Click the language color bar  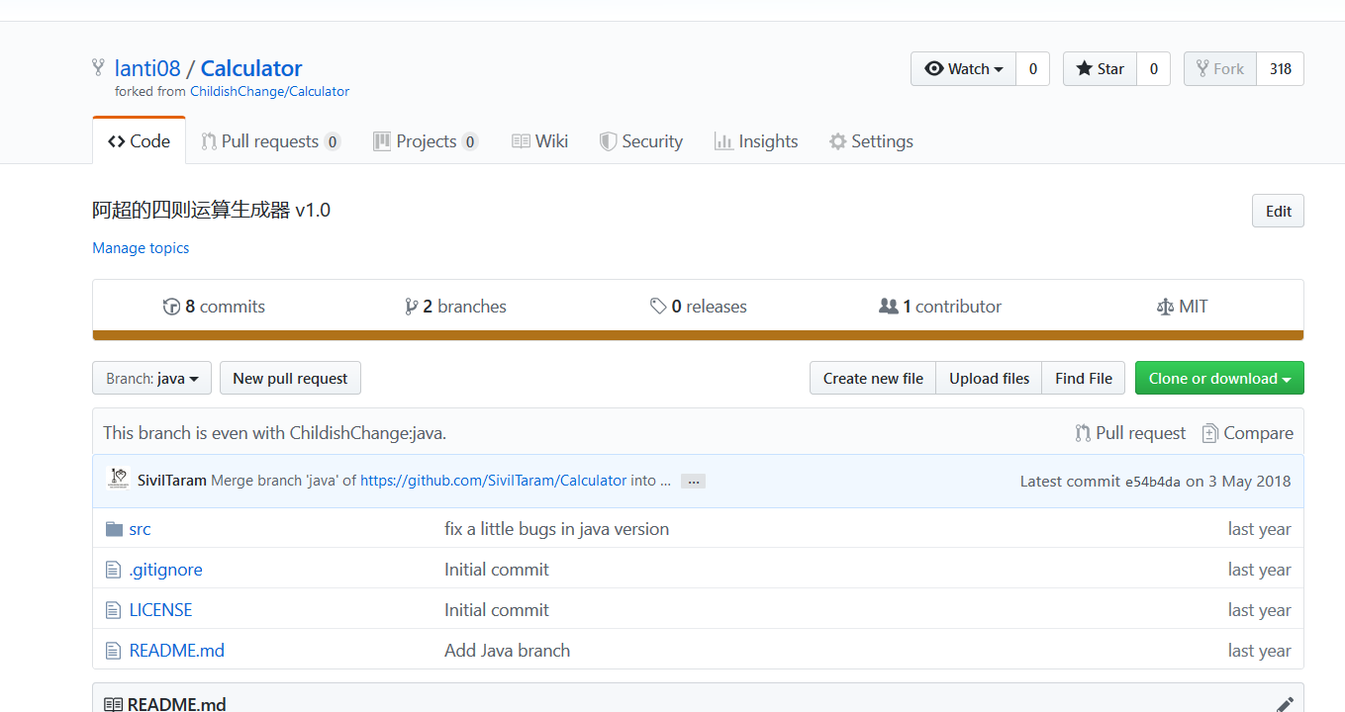click(x=698, y=335)
